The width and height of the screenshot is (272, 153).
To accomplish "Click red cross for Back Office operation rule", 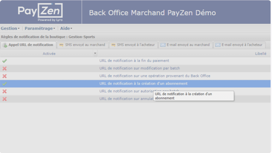I will click(5, 76).
